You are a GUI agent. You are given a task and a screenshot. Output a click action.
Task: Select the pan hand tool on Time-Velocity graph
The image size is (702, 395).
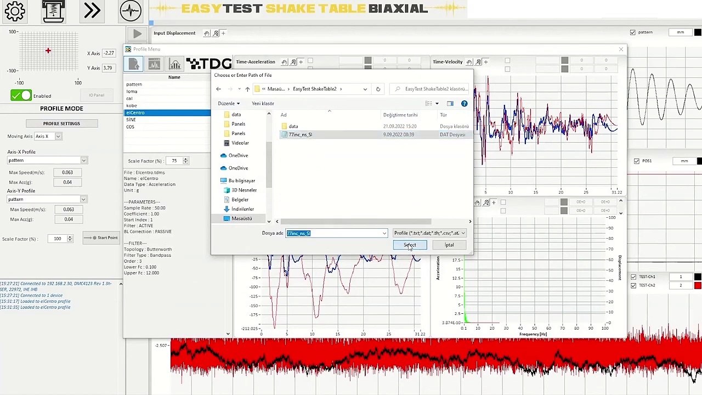pyautogui.click(x=470, y=62)
